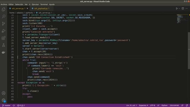Open the Source Control view
The height and width of the screenshot is (107, 190).
[x=4, y=24]
